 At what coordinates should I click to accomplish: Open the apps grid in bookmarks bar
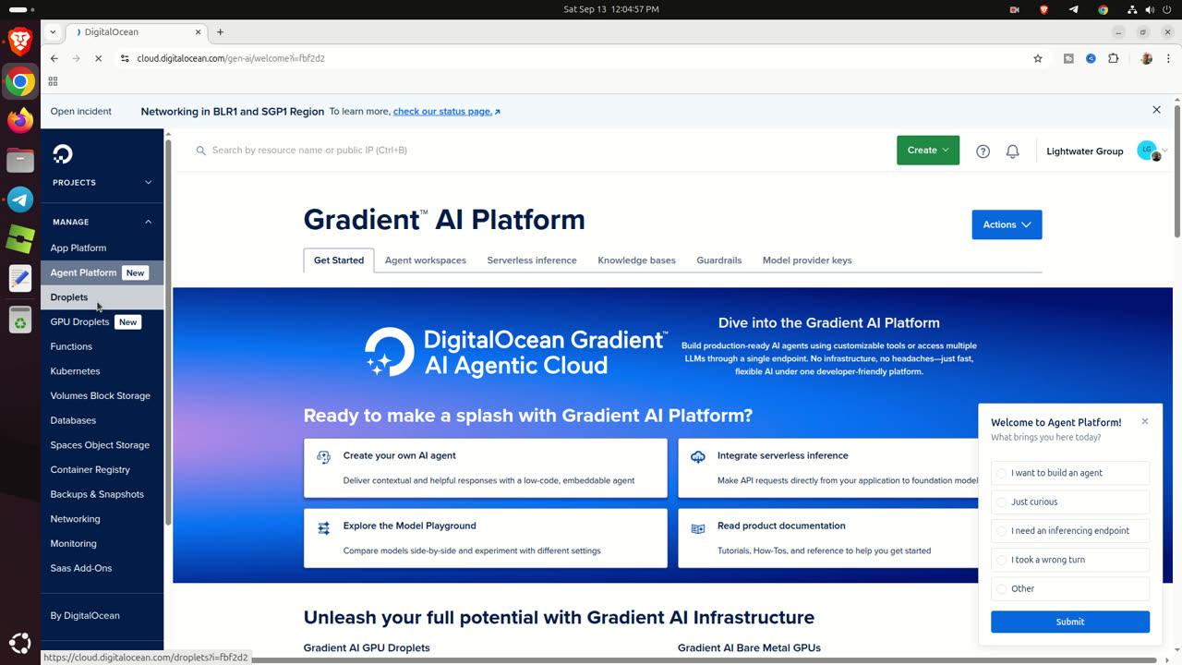tap(53, 81)
